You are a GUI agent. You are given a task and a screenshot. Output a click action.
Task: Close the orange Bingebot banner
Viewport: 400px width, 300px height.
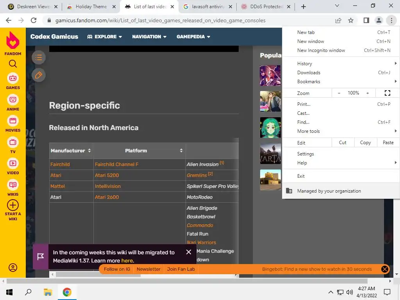(385, 269)
